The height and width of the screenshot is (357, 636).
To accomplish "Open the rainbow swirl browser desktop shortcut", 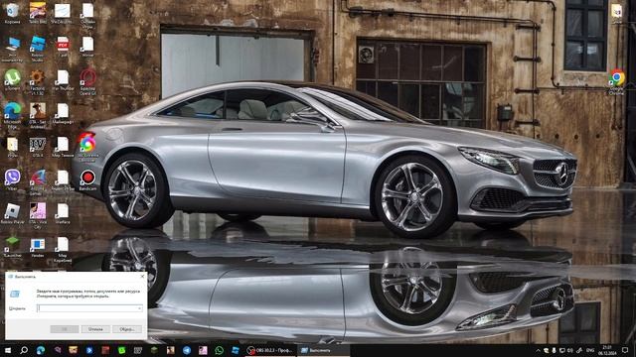I will tap(87, 147).
